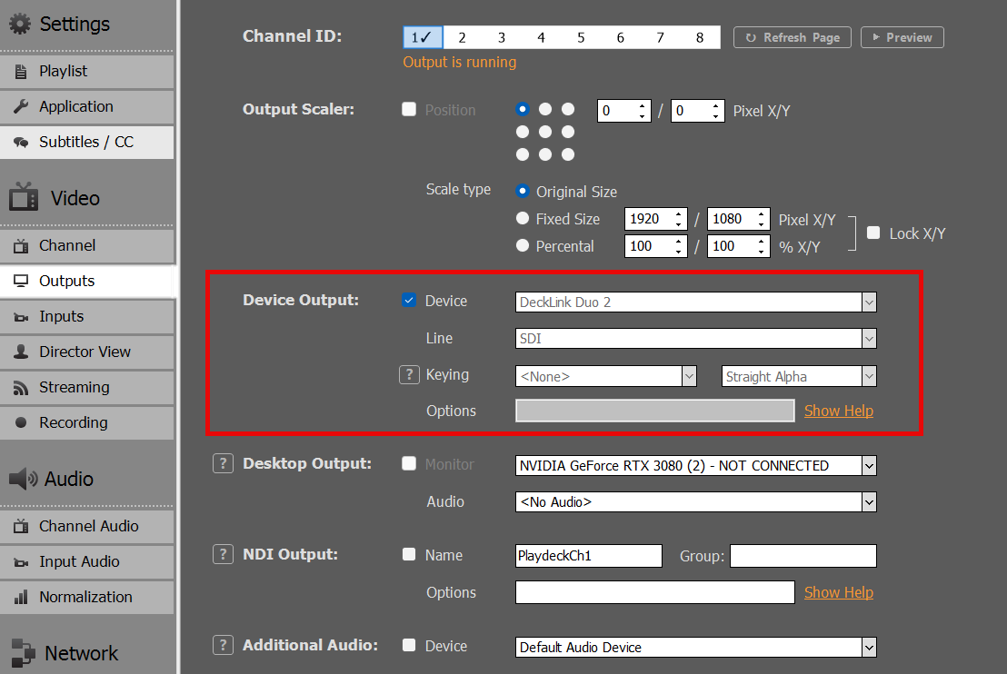Viewport: 1007px width, 674px height.
Task: Enable the Additional Audio Device checkbox
Action: pyautogui.click(x=409, y=645)
